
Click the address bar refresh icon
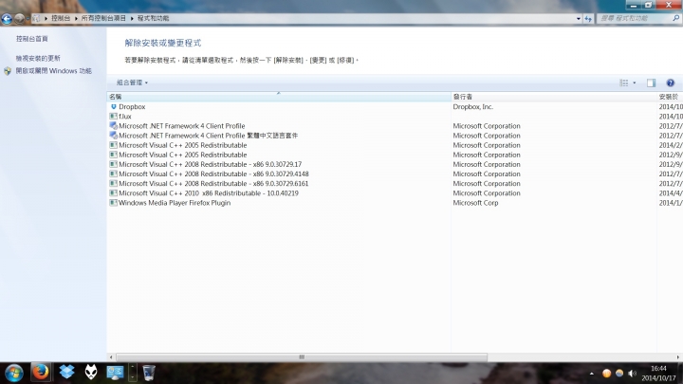pyautogui.click(x=588, y=18)
